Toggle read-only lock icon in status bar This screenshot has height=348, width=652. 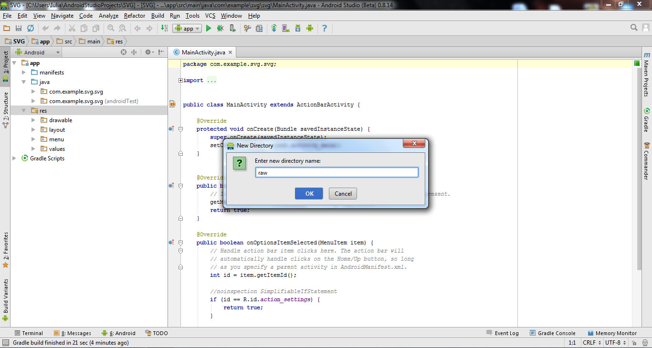tap(634, 343)
